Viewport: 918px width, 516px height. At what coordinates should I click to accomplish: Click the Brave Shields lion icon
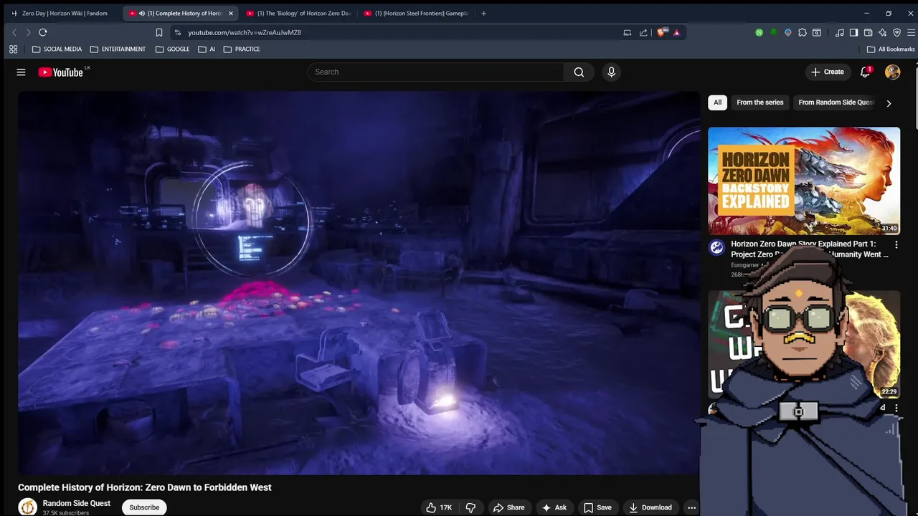coord(661,32)
